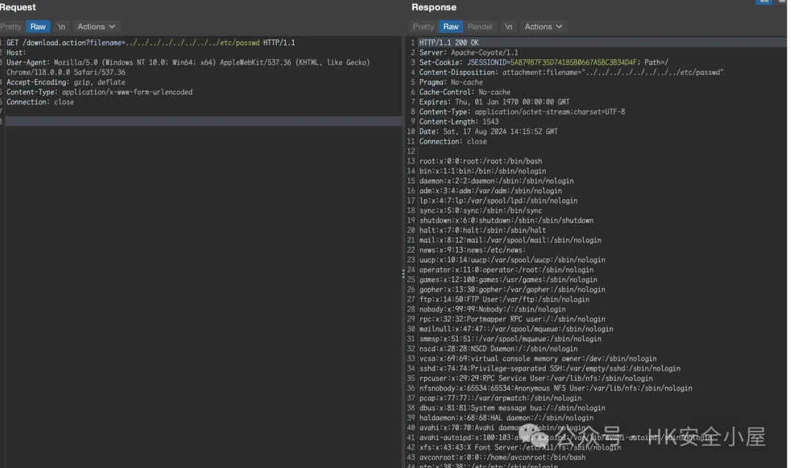Click the Content-Disposition header line
The height and width of the screenshot is (468, 791).
(x=571, y=72)
